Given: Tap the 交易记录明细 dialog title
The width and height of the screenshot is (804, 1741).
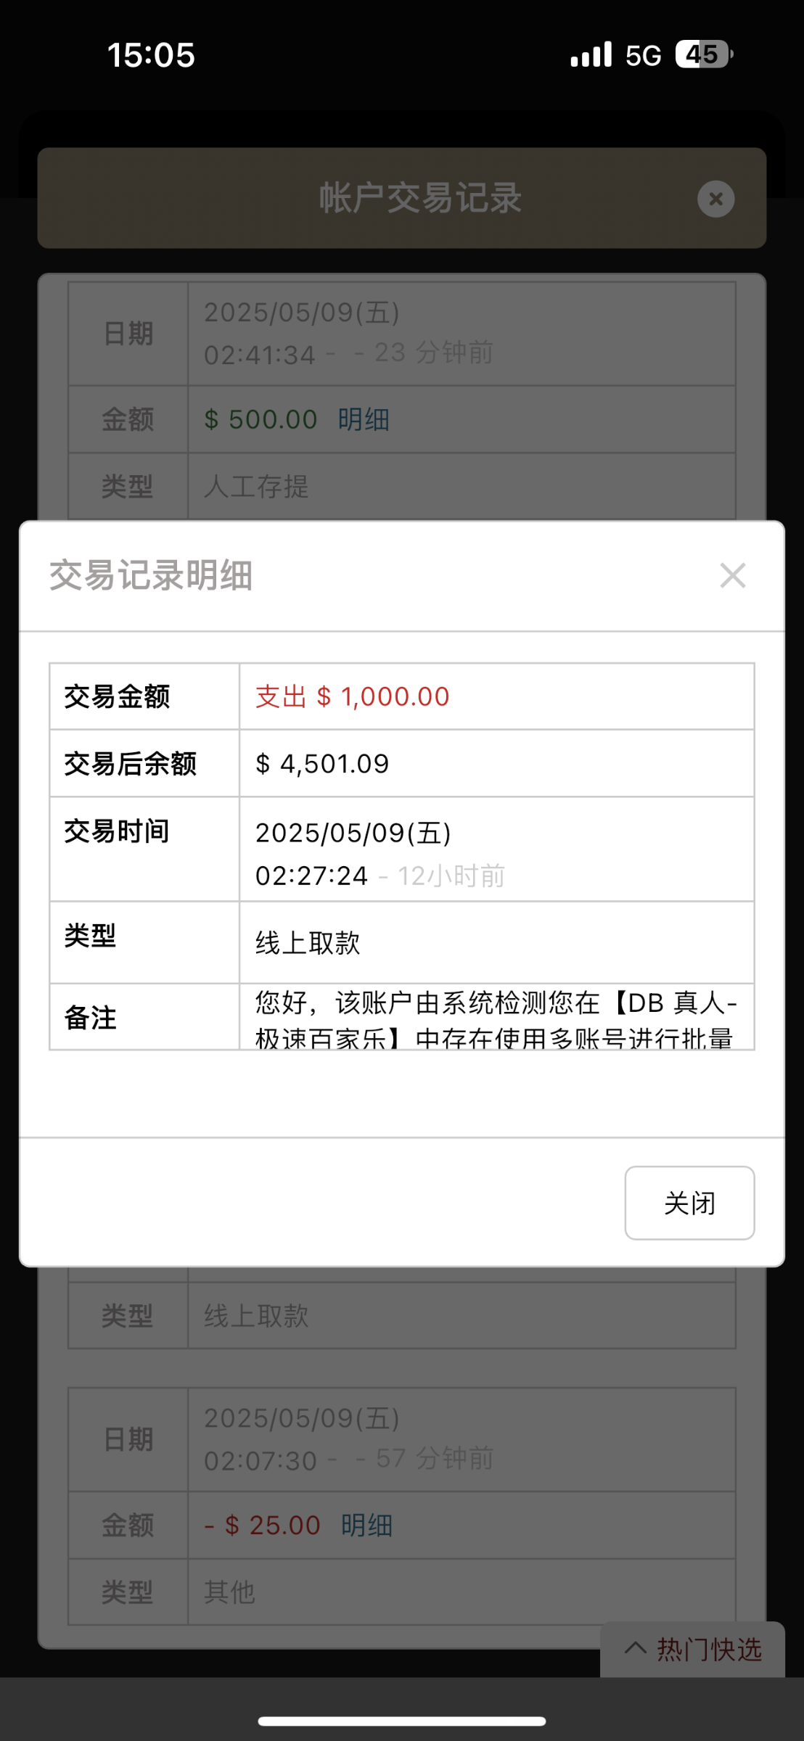Looking at the screenshot, I should coord(151,576).
